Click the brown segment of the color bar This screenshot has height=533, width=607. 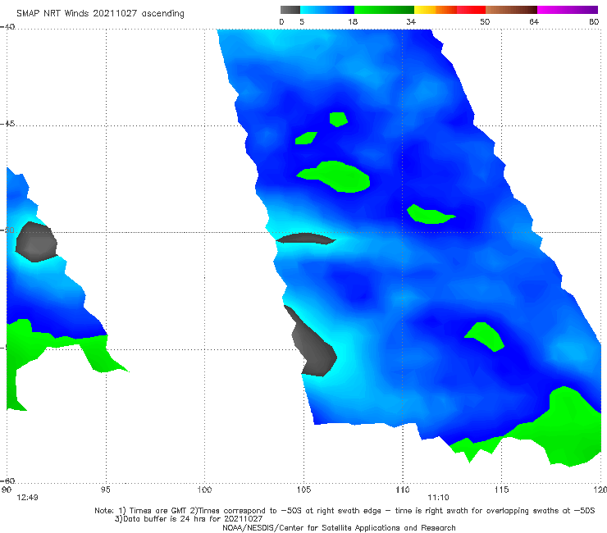[511, 10]
